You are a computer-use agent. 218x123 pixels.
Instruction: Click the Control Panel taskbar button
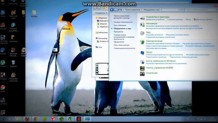(x=87, y=119)
